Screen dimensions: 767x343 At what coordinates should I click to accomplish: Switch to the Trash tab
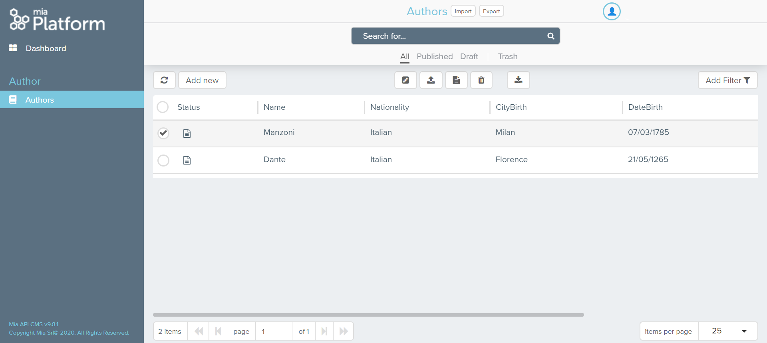coord(507,56)
